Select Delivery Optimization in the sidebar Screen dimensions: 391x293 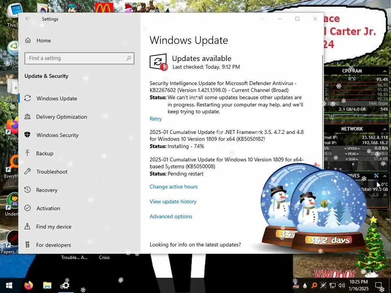click(x=61, y=117)
